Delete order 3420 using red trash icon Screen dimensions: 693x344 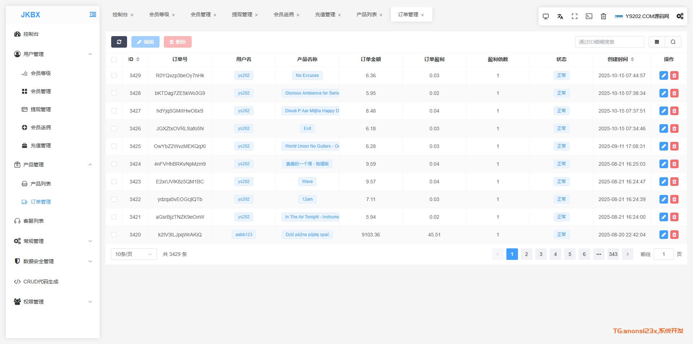coord(674,235)
